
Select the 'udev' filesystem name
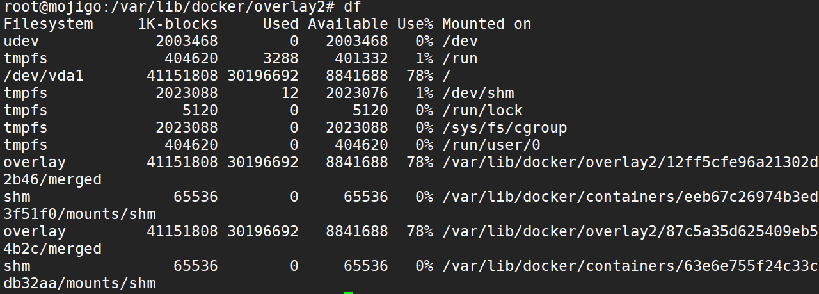[x=21, y=42]
